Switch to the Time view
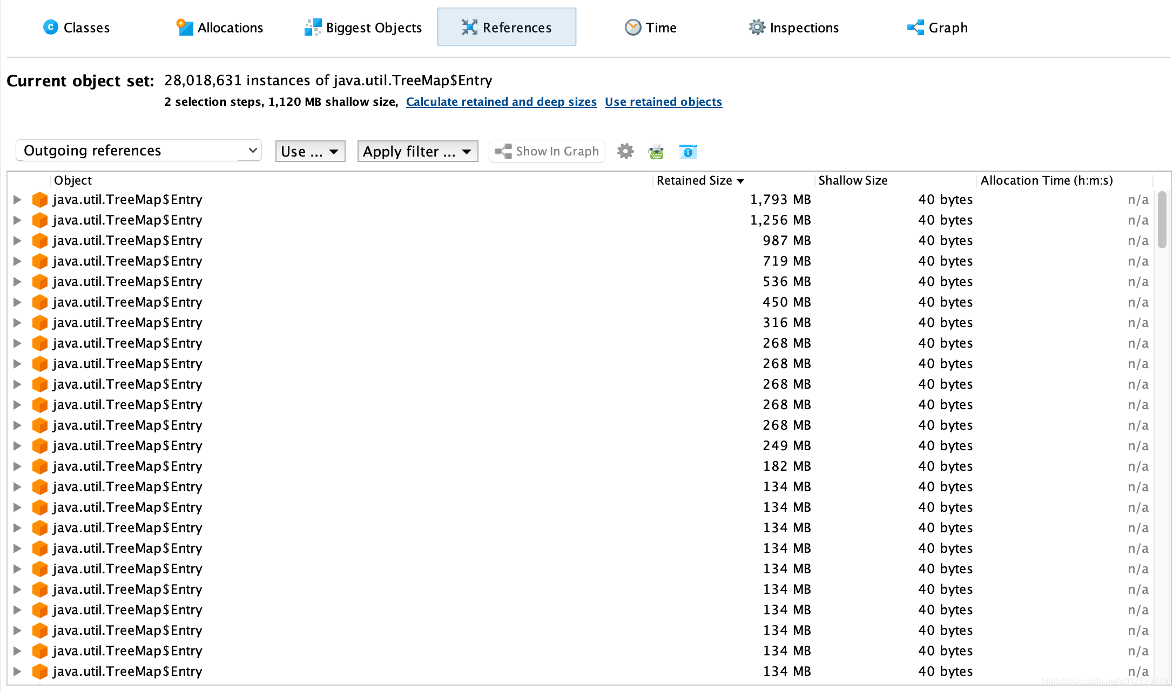The image size is (1173, 691). point(650,28)
